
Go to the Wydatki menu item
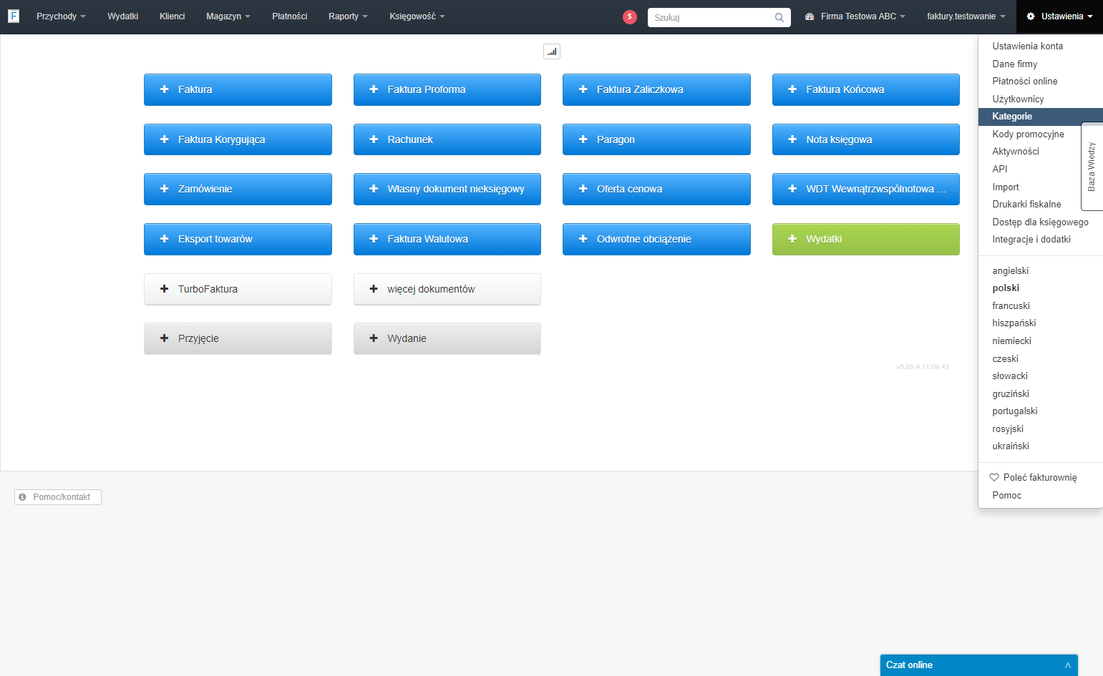[122, 16]
